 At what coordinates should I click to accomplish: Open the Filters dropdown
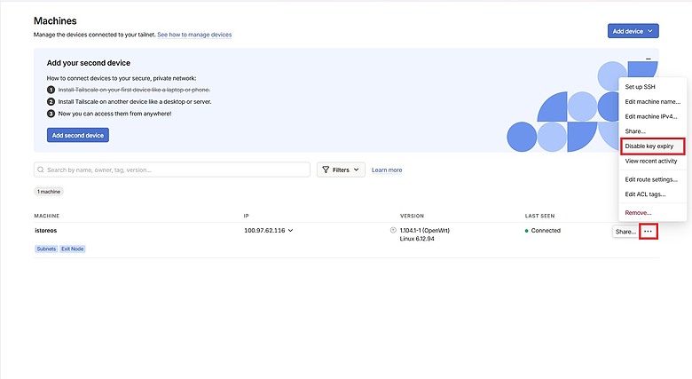(341, 170)
